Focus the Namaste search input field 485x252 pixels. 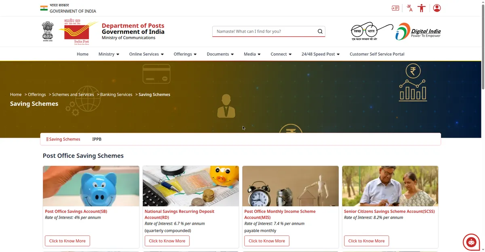(x=265, y=31)
